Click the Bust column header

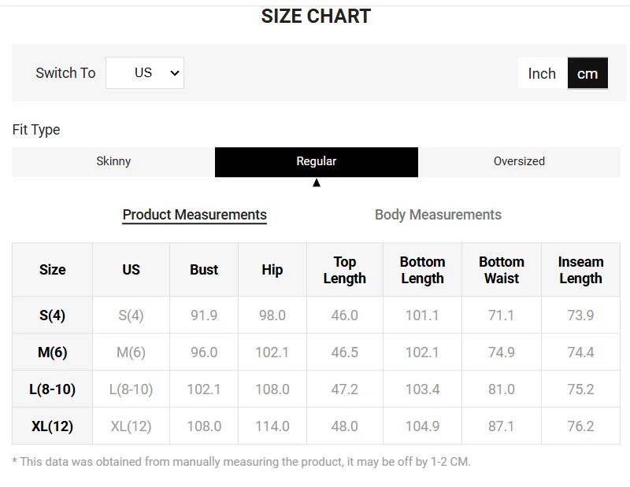[x=204, y=270]
